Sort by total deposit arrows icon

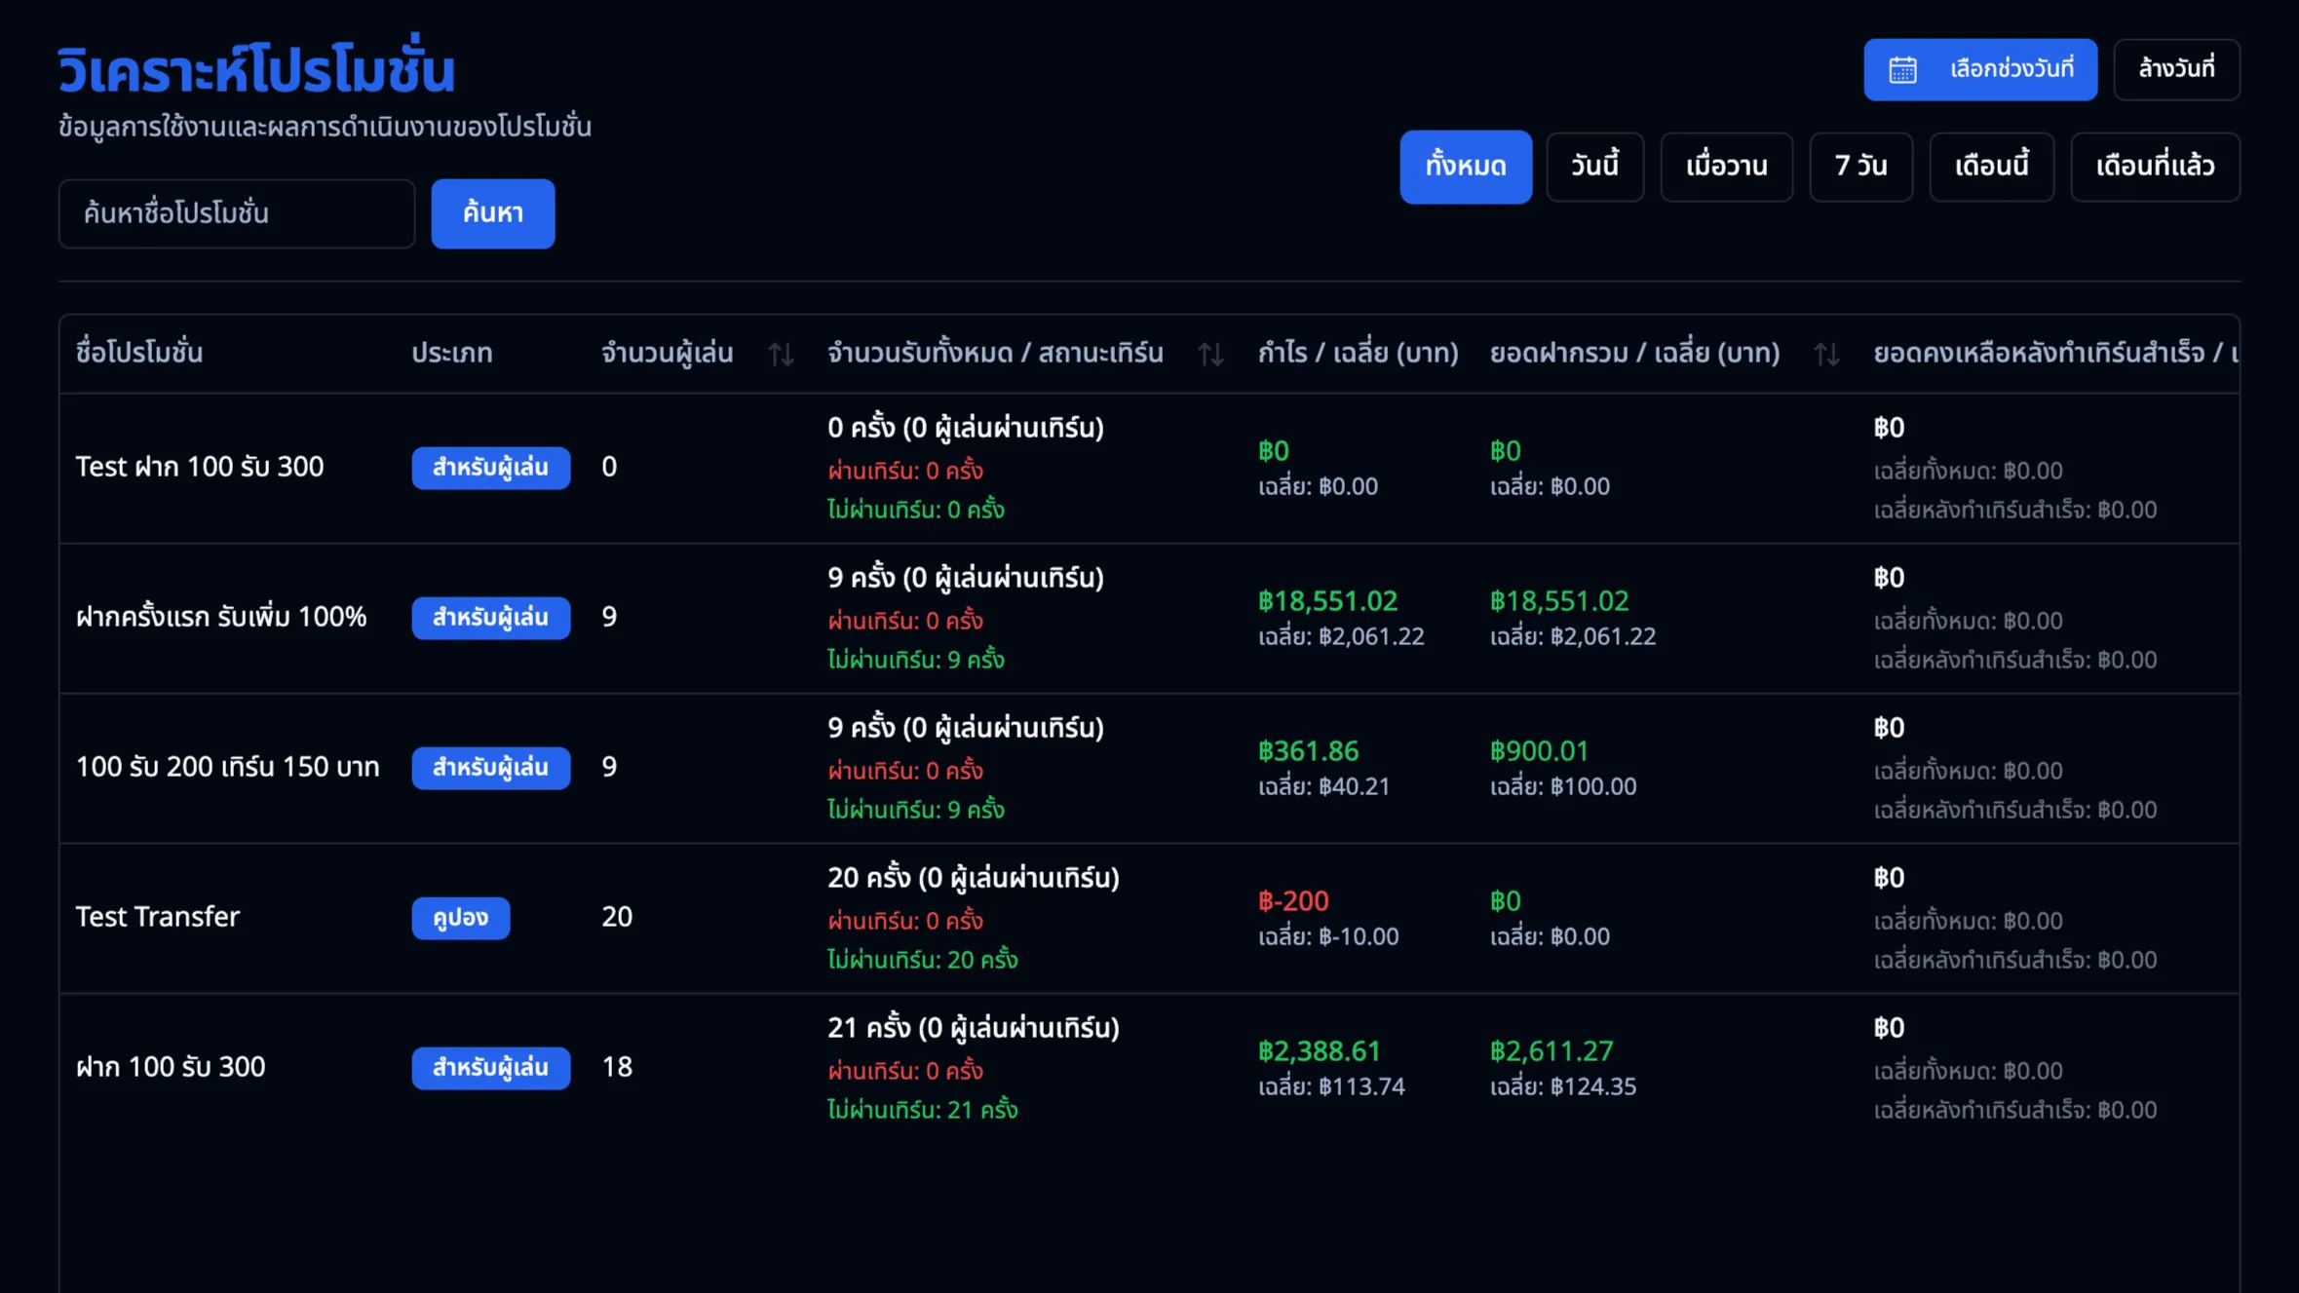(1826, 354)
